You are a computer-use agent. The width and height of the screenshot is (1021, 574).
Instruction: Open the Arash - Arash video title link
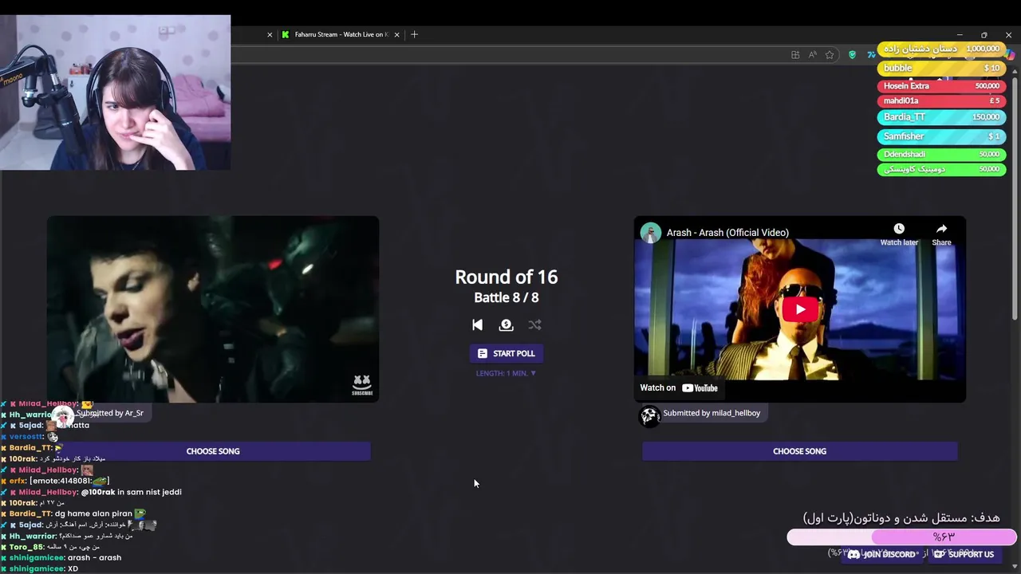point(727,233)
